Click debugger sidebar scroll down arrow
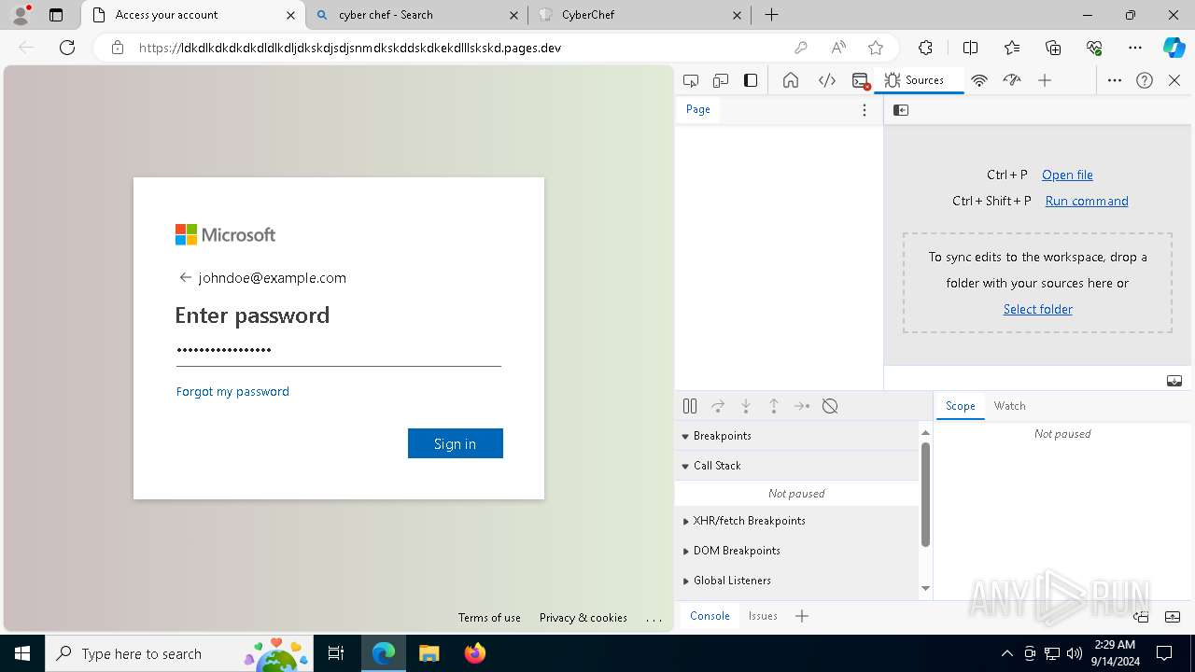 [x=925, y=588]
